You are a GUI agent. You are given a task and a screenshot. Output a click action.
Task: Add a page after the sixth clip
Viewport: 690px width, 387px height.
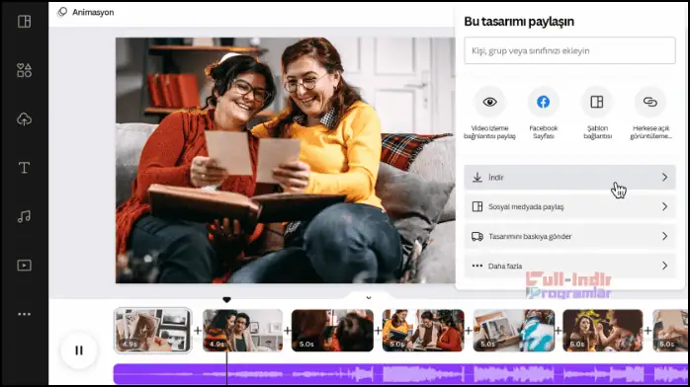tap(647, 331)
